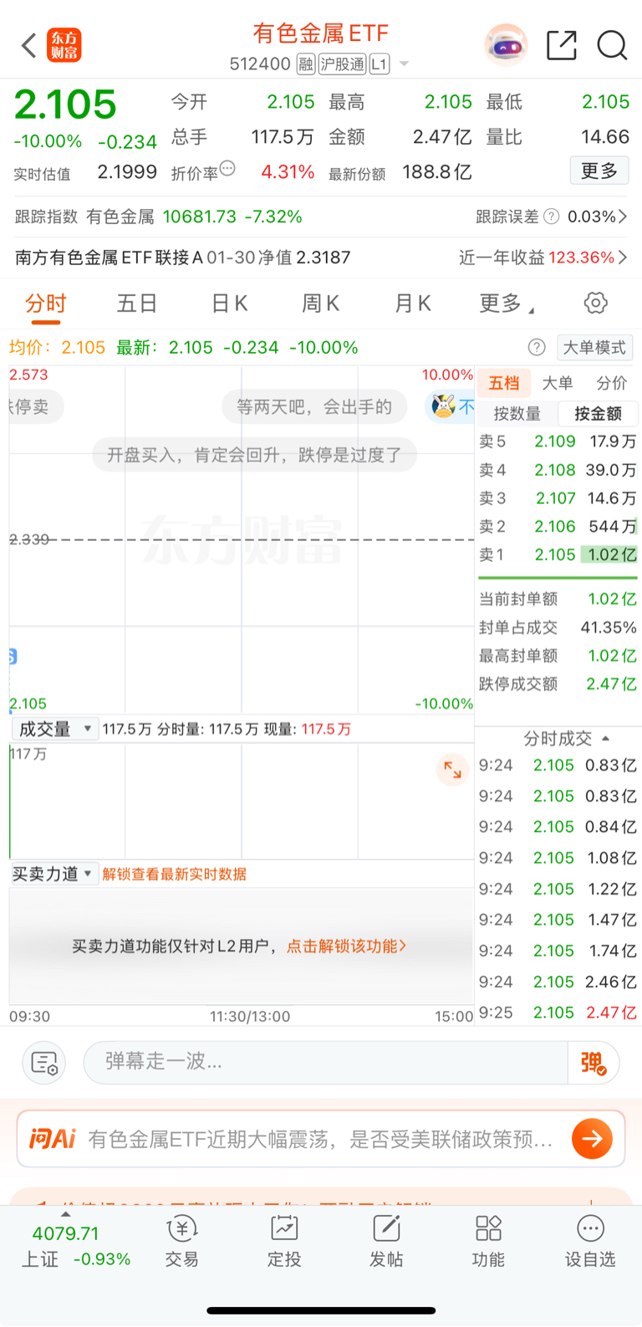Open the 东方财富 logo icon
This screenshot has width=642, height=1327.
64,45
